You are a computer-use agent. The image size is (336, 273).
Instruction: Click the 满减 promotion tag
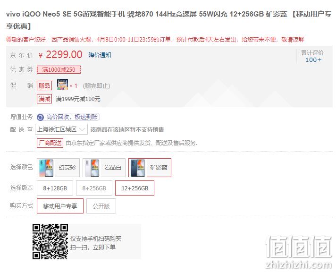[x=44, y=99]
